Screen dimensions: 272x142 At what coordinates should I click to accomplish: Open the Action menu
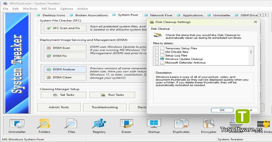pos(82,9)
